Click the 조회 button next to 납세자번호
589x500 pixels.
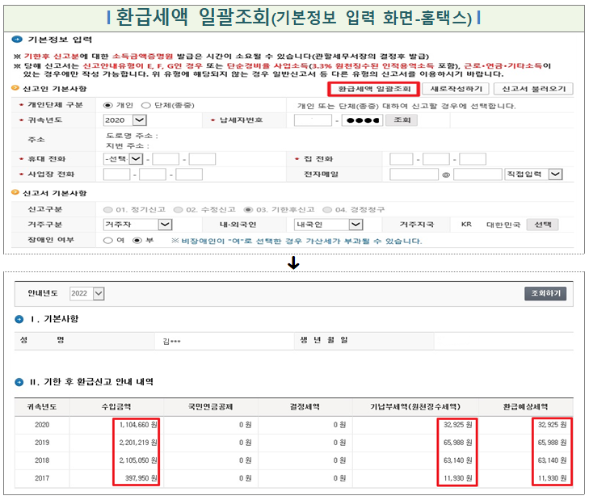pyautogui.click(x=402, y=120)
